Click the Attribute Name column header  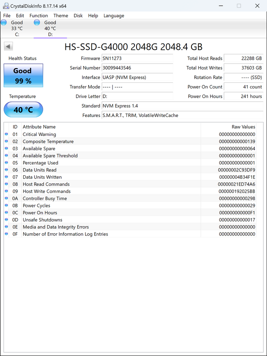click(x=111, y=127)
